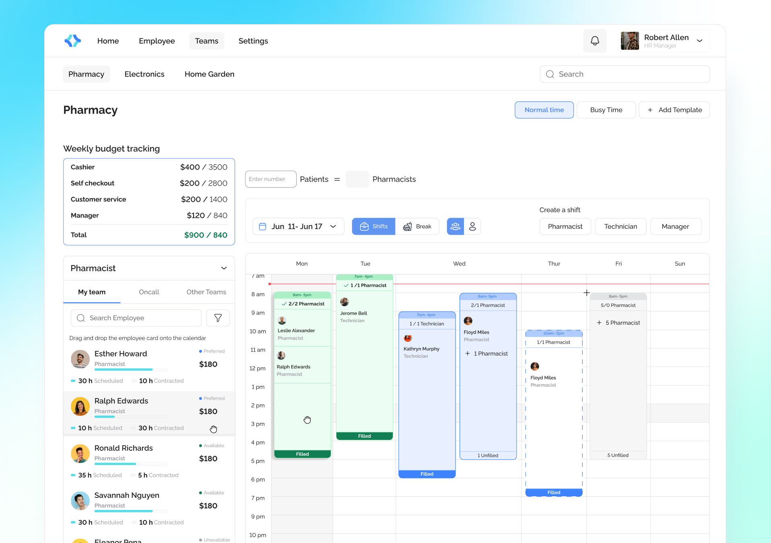Screen dimensions: 771x543
Task: Click the 2/2 Pharmacist checkmark header
Action: click(x=303, y=304)
